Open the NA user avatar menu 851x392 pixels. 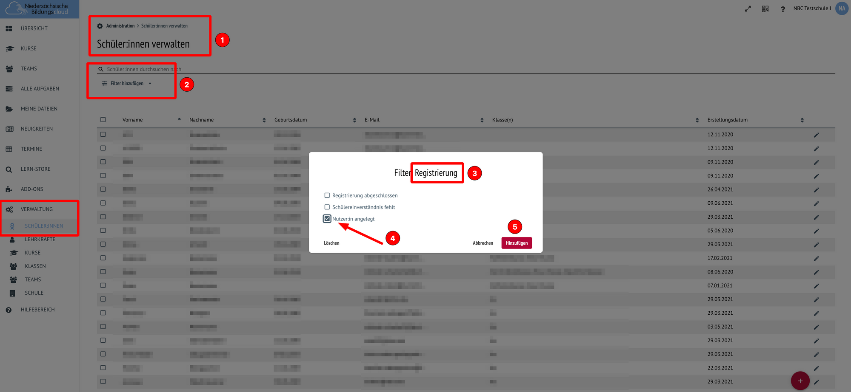(x=841, y=8)
